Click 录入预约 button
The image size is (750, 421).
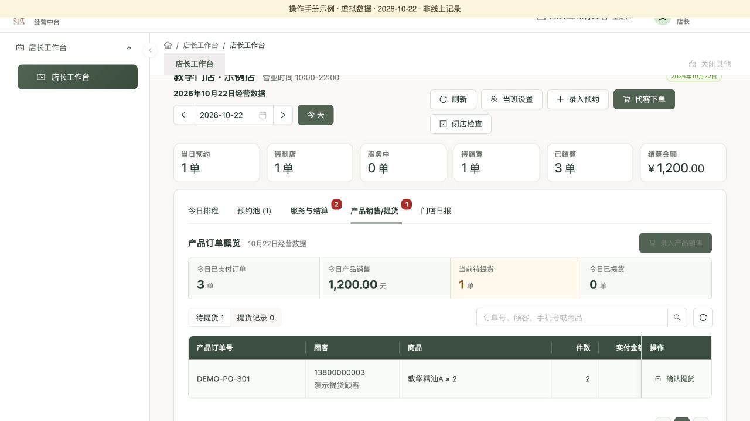(578, 99)
